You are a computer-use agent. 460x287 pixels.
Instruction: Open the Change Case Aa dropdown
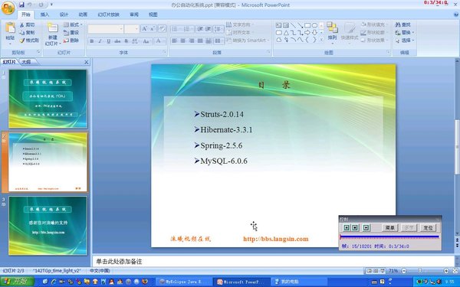click(146, 41)
